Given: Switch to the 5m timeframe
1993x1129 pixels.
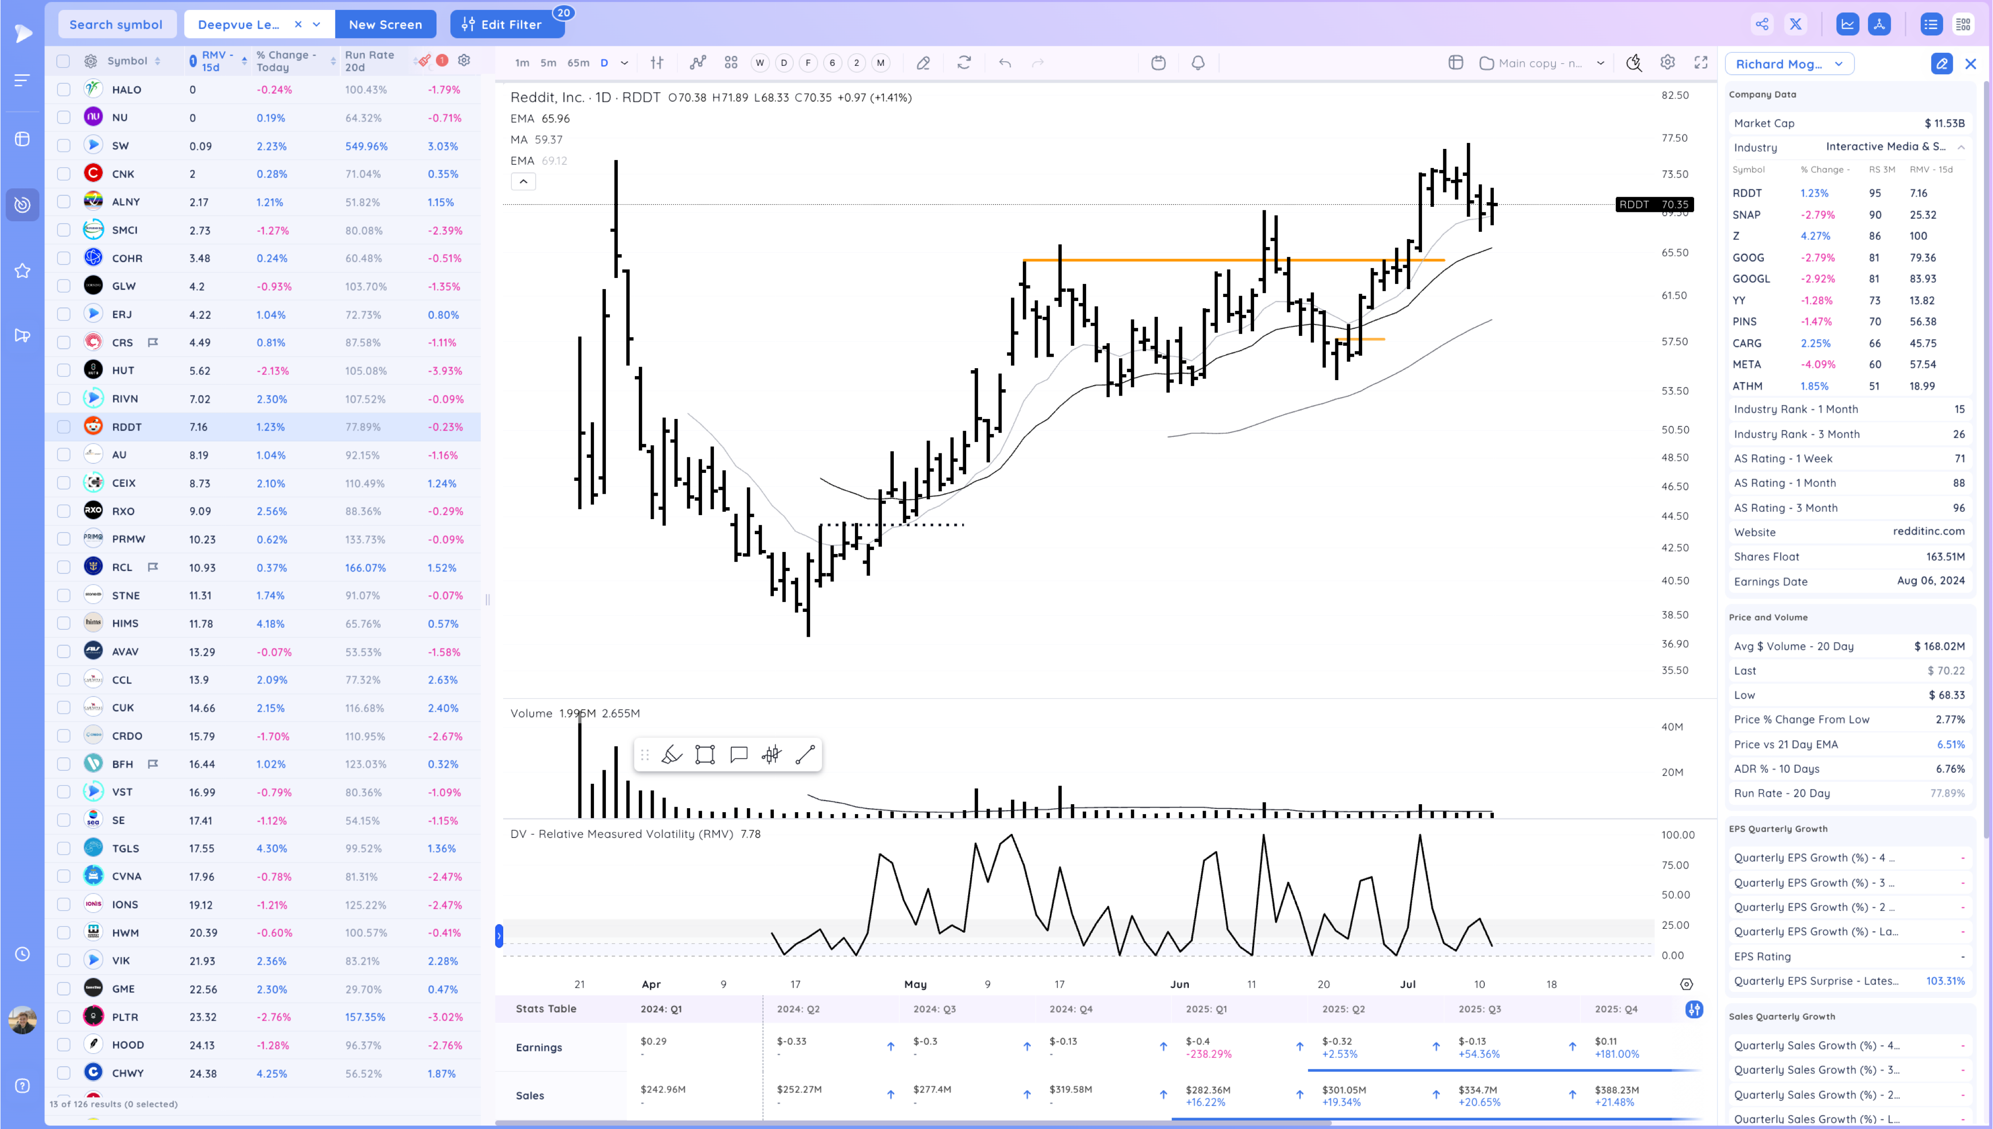Looking at the screenshot, I should (x=548, y=63).
